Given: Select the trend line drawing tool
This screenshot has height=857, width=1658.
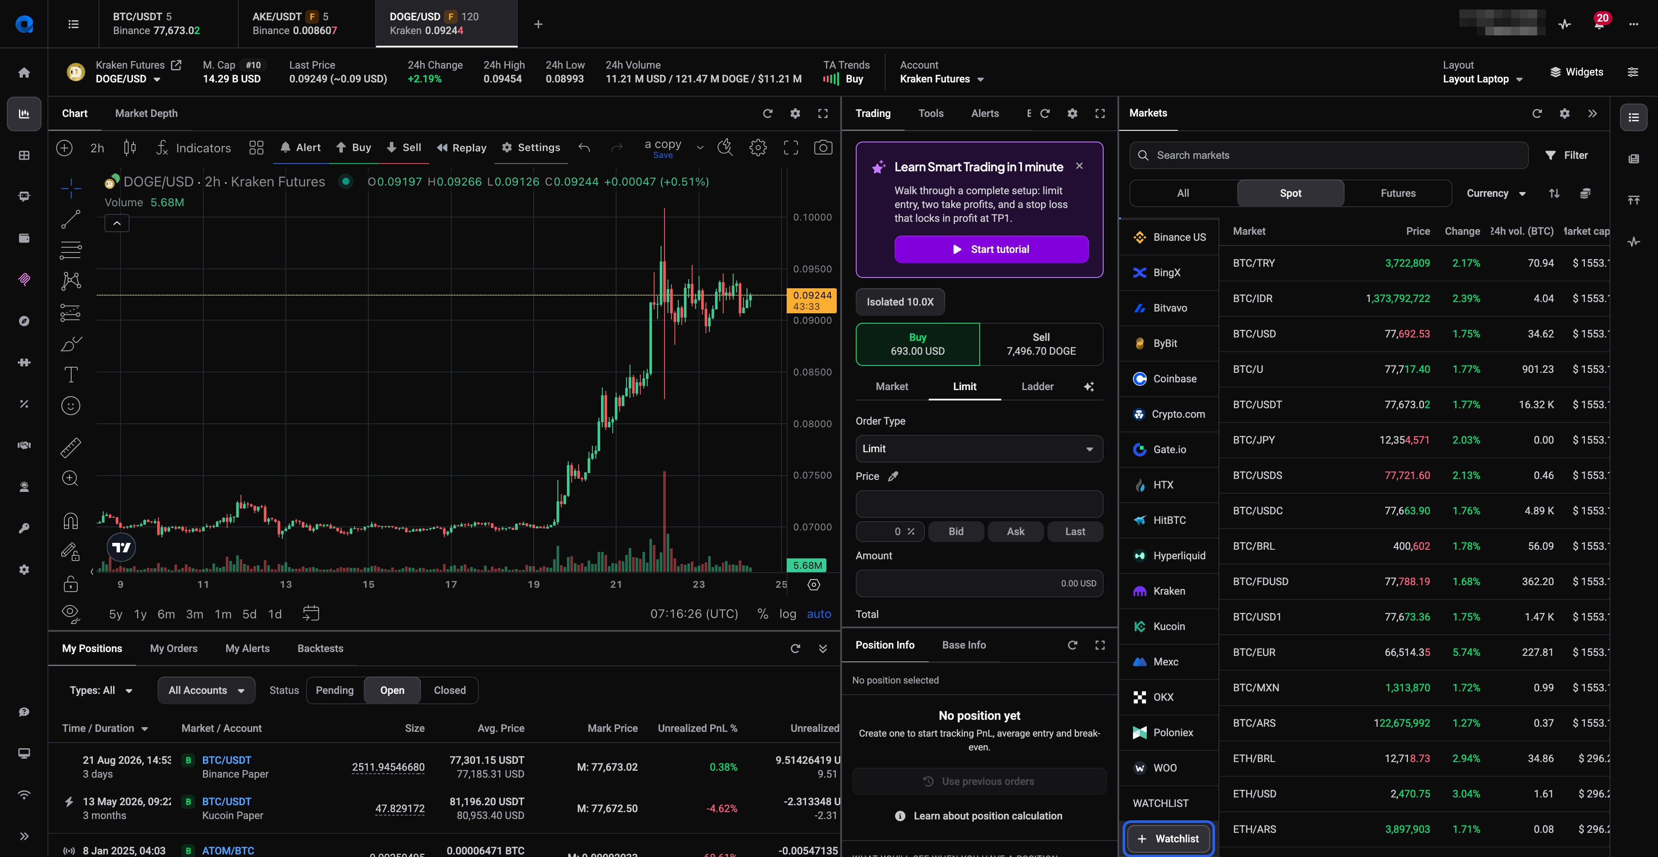Looking at the screenshot, I should pos(71,219).
